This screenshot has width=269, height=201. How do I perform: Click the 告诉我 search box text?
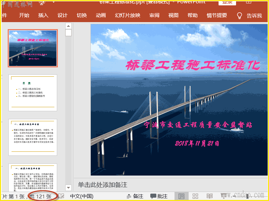pos(254,16)
